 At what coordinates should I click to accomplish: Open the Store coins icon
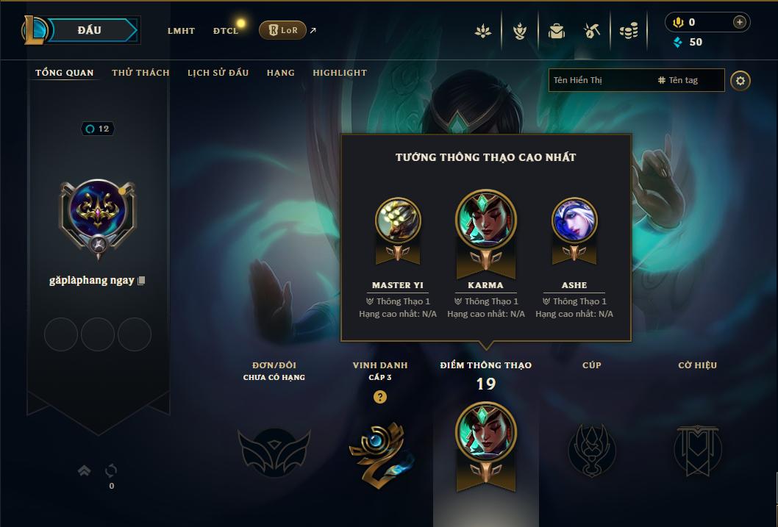coord(629,31)
